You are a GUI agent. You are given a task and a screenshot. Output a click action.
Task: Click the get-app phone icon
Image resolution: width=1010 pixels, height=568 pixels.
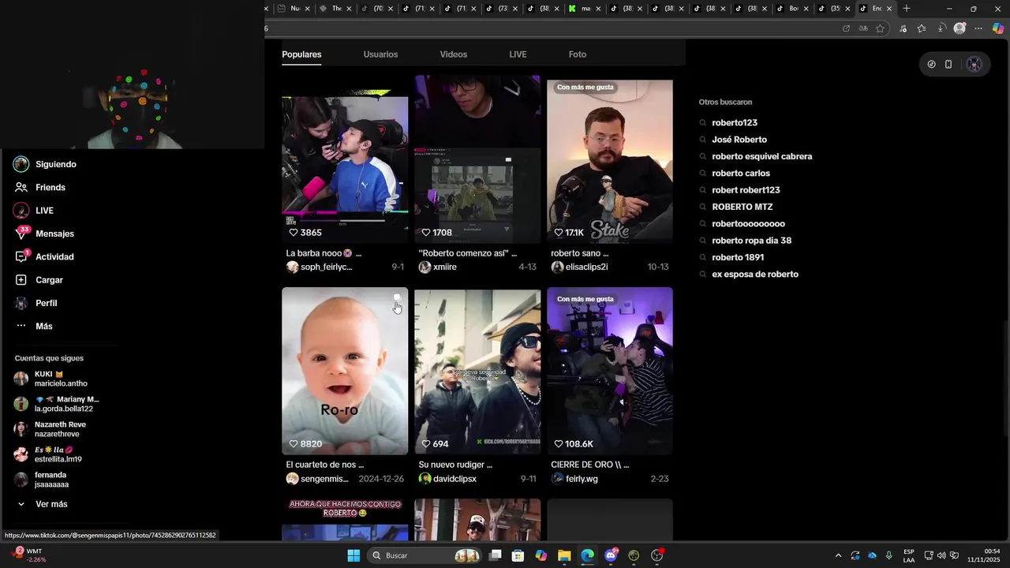(x=948, y=65)
